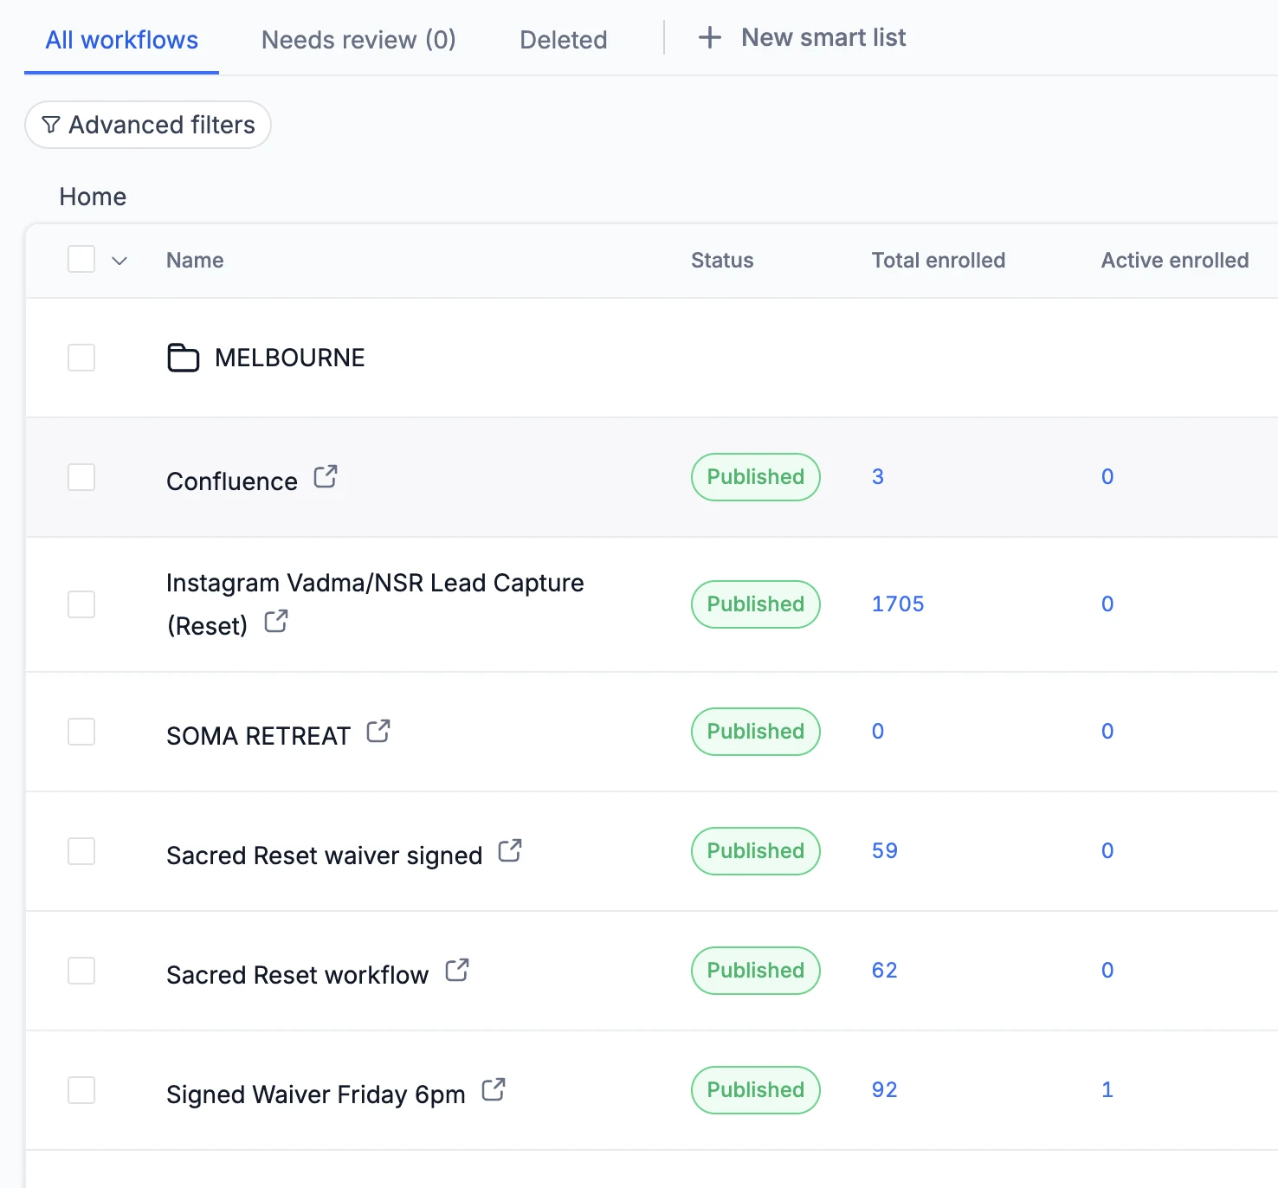This screenshot has width=1278, height=1188.
Task: Click the Total enrolled column header
Action: [939, 261]
